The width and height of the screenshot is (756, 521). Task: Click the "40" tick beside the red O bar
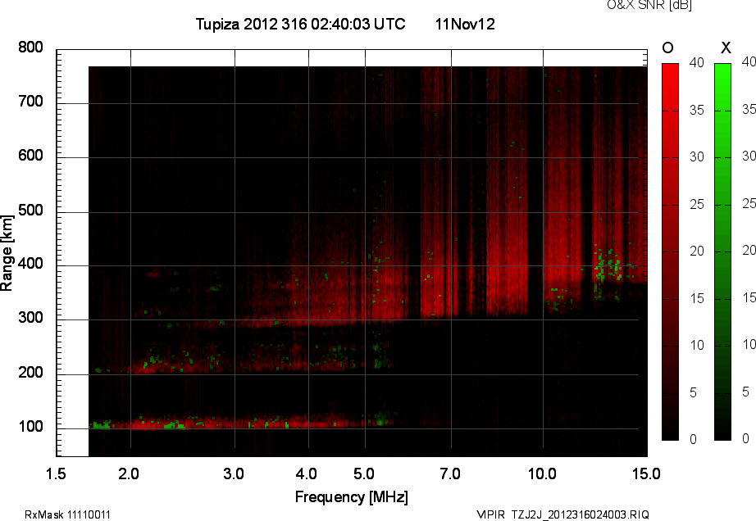point(697,62)
